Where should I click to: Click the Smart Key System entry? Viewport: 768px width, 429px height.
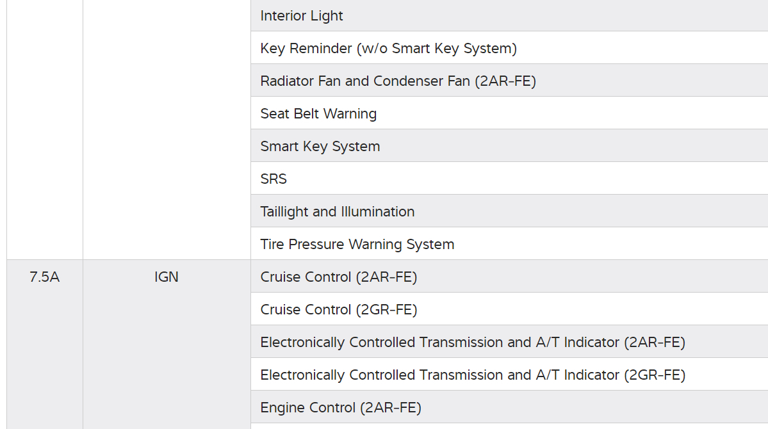tap(320, 147)
